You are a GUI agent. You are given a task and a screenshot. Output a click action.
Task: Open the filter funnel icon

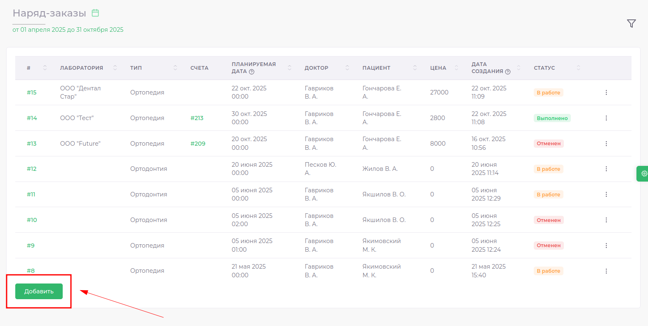pos(631,24)
